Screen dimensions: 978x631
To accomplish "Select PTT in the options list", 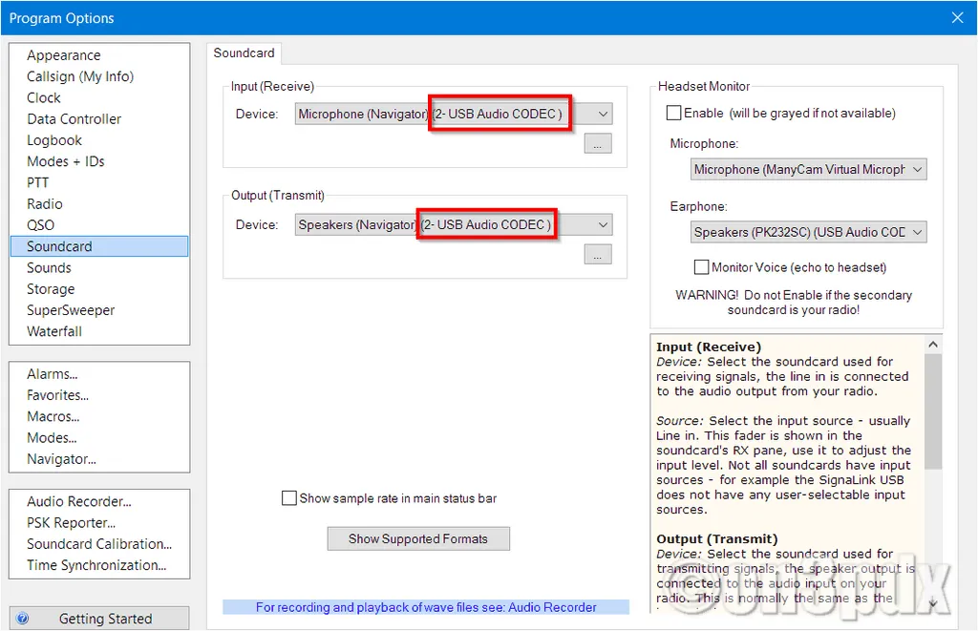I will (x=38, y=182).
